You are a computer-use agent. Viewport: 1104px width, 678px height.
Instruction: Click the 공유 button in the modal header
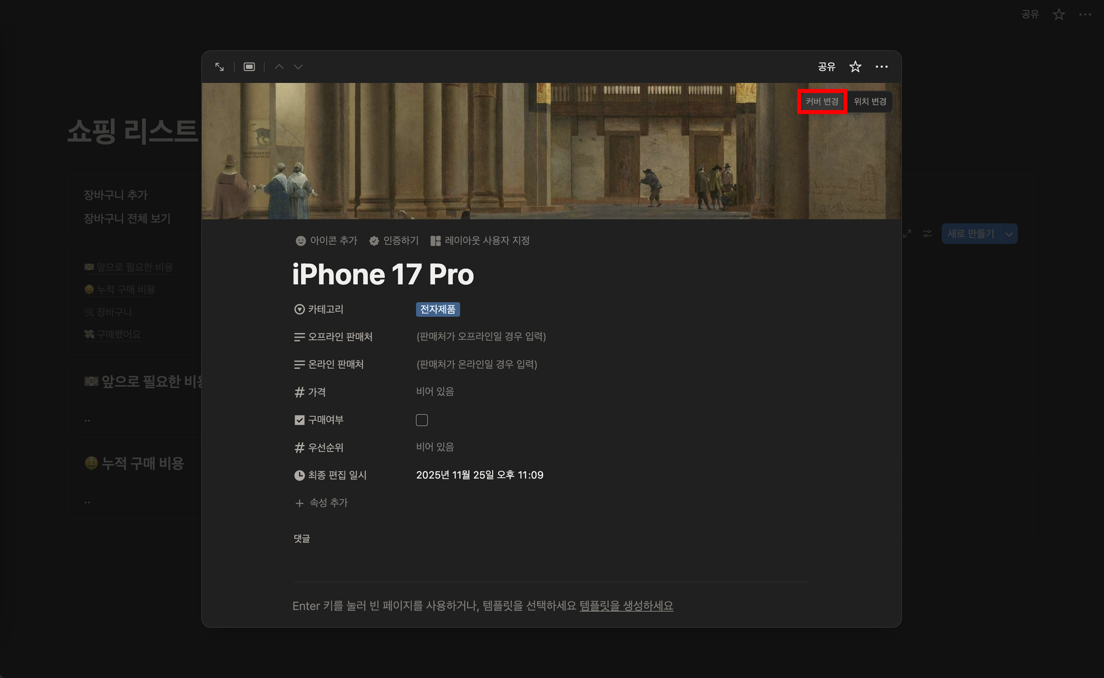pyautogui.click(x=826, y=67)
